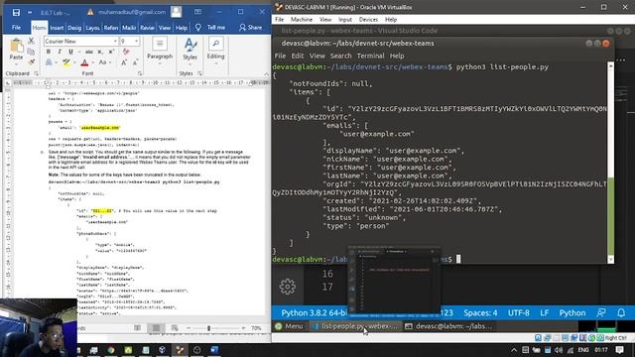Click Decrease Font Size icon
The height and width of the screenshot is (357, 635).
coord(135,62)
